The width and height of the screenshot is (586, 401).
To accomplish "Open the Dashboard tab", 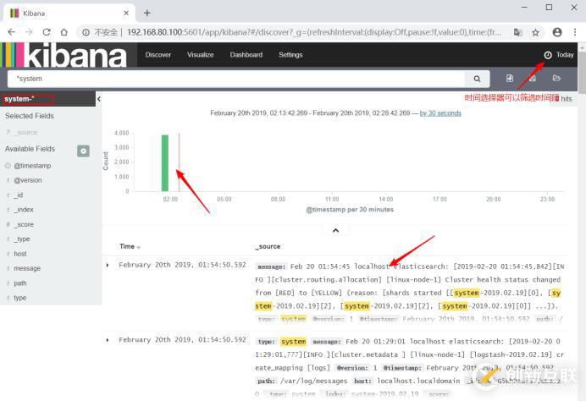I will pos(246,54).
